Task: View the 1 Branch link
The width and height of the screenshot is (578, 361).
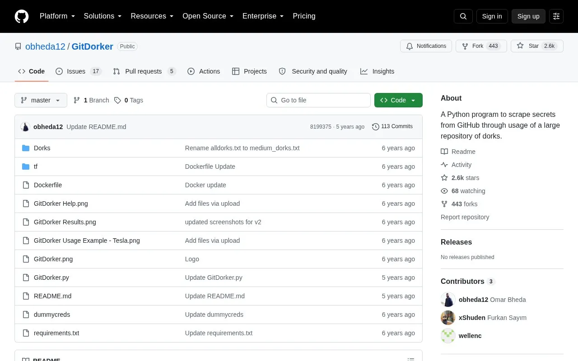Action: [91, 100]
